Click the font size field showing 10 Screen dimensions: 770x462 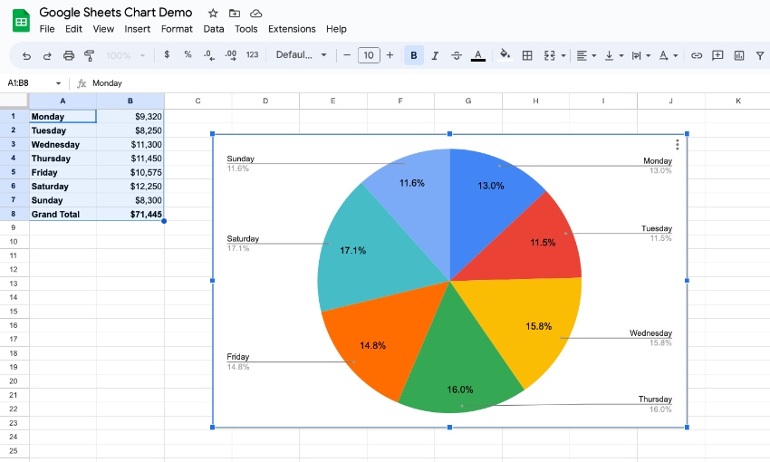369,55
